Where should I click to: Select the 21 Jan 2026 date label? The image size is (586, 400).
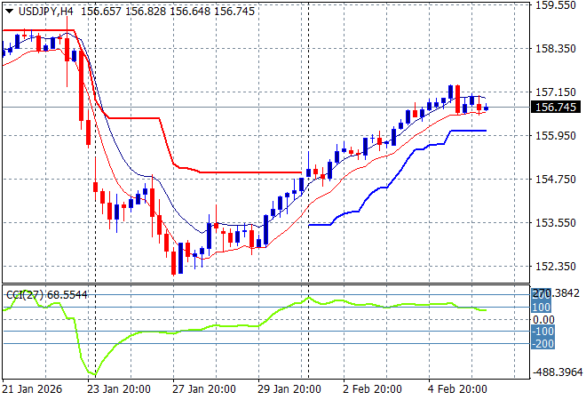click(32, 389)
